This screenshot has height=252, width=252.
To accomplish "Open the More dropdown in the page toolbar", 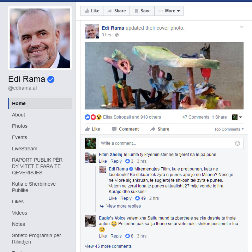I will tap(169, 11).
